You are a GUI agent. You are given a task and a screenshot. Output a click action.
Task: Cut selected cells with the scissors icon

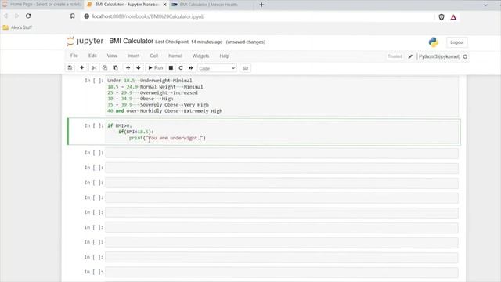pyautogui.click(x=94, y=68)
